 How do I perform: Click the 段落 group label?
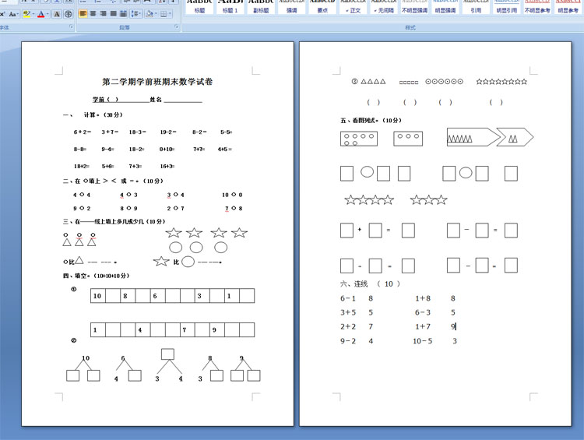(x=125, y=27)
